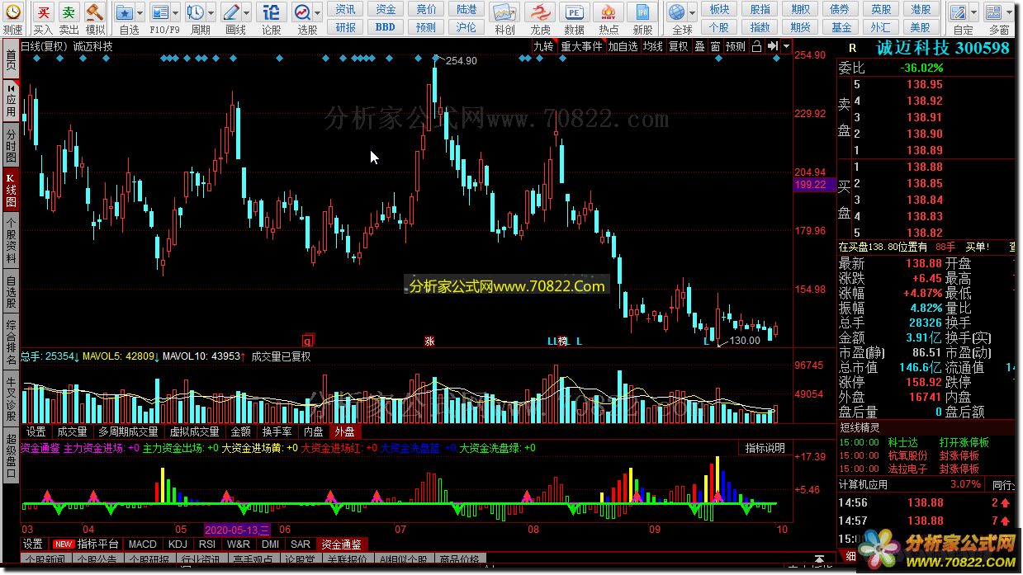The height and width of the screenshot is (575, 1023).
Task: Open the 分时图 side tab
Action: point(11,146)
